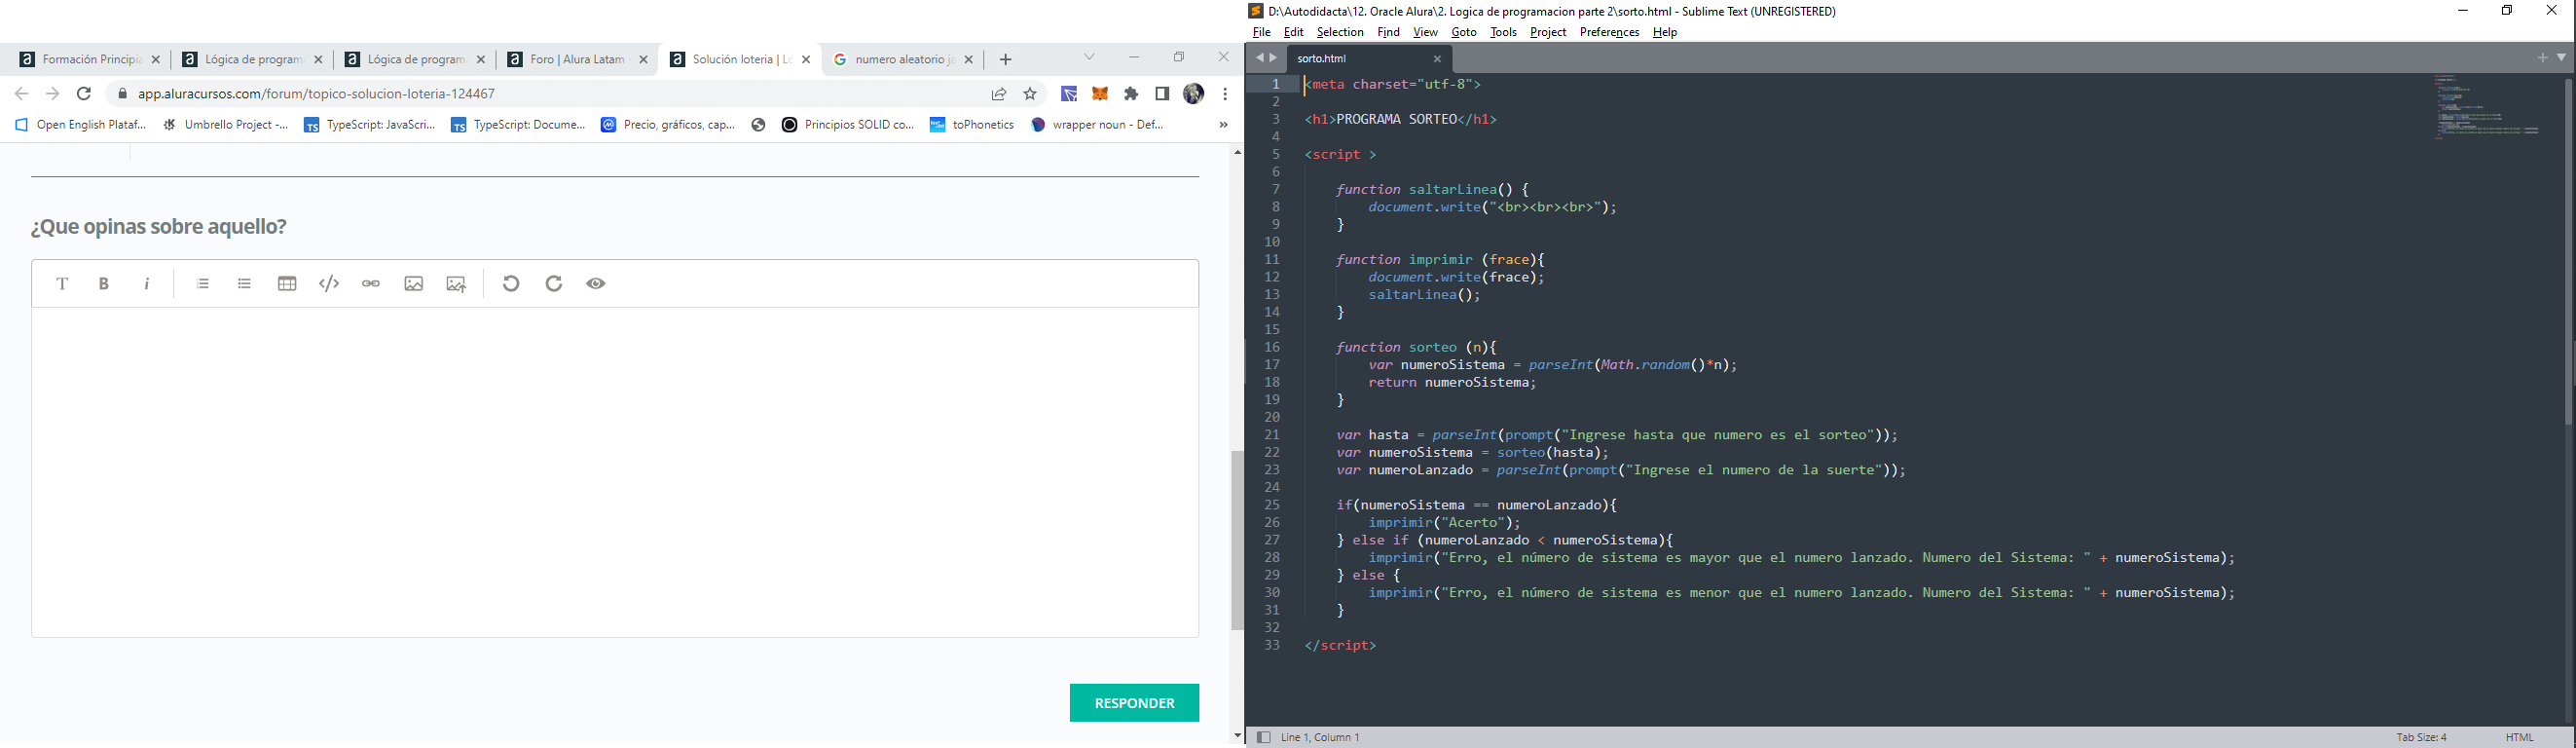Go forward in Chrome history
This screenshot has width=2576, height=748.
[x=53, y=94]
